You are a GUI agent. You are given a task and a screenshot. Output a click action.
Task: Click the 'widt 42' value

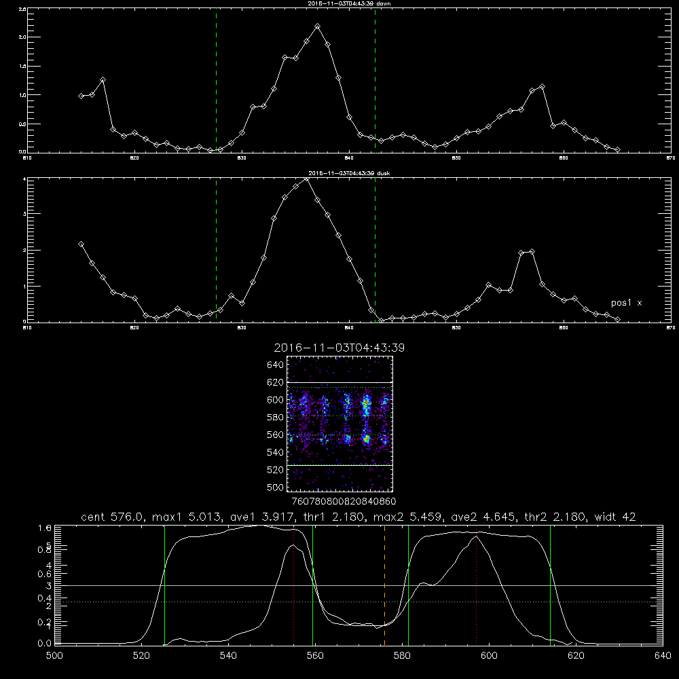click(x=617, y=517)
